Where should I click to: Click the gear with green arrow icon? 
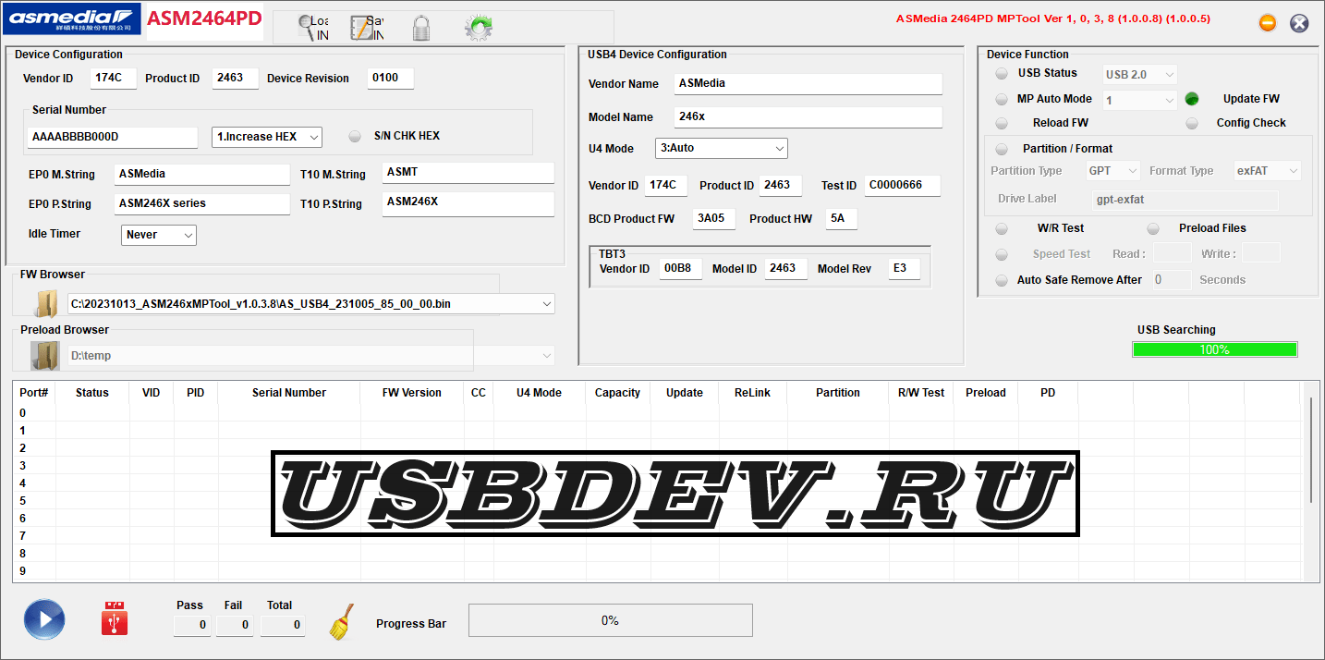coord(478,28)
